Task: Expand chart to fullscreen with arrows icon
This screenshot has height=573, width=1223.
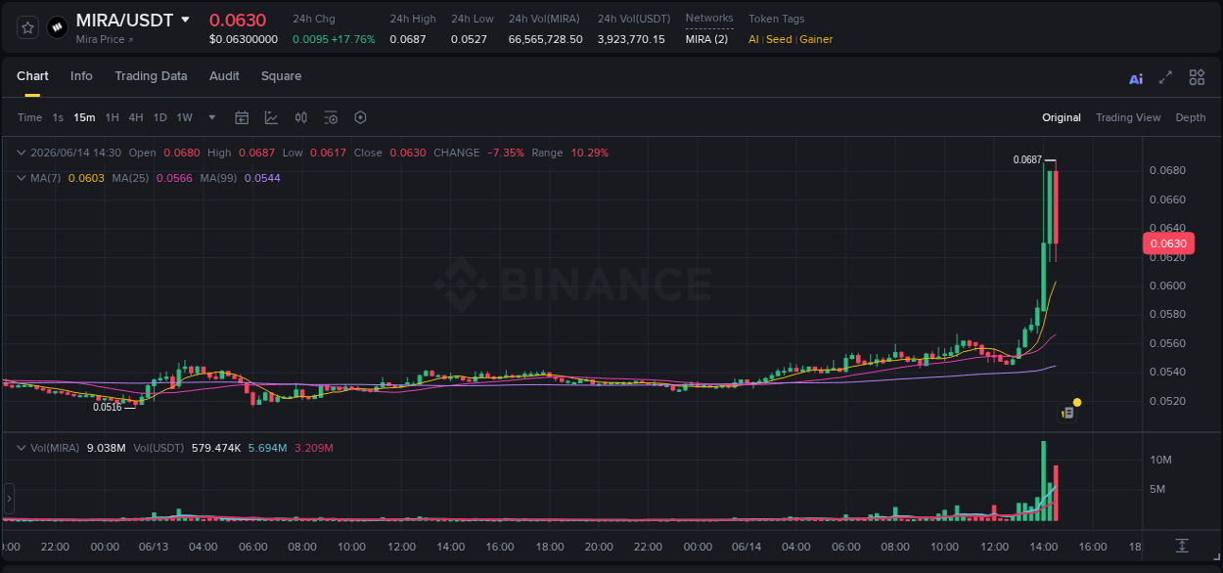Action: [x=1165, y=77]
